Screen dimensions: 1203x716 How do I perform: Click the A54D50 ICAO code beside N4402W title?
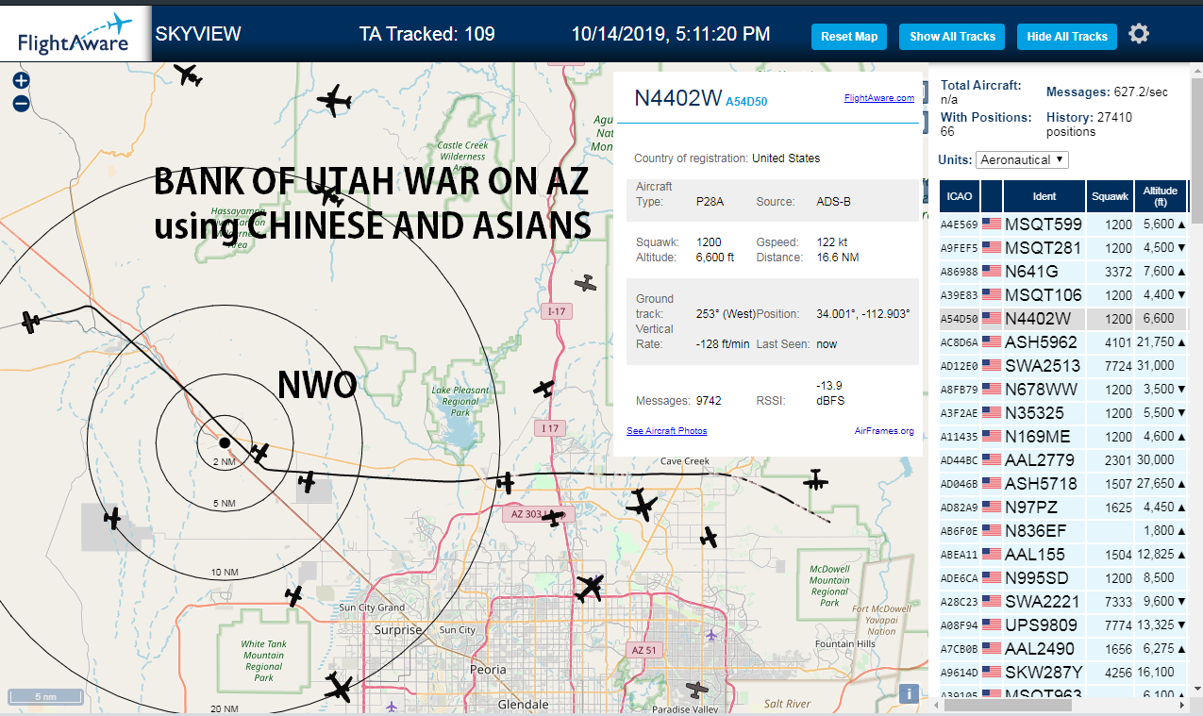746,102
